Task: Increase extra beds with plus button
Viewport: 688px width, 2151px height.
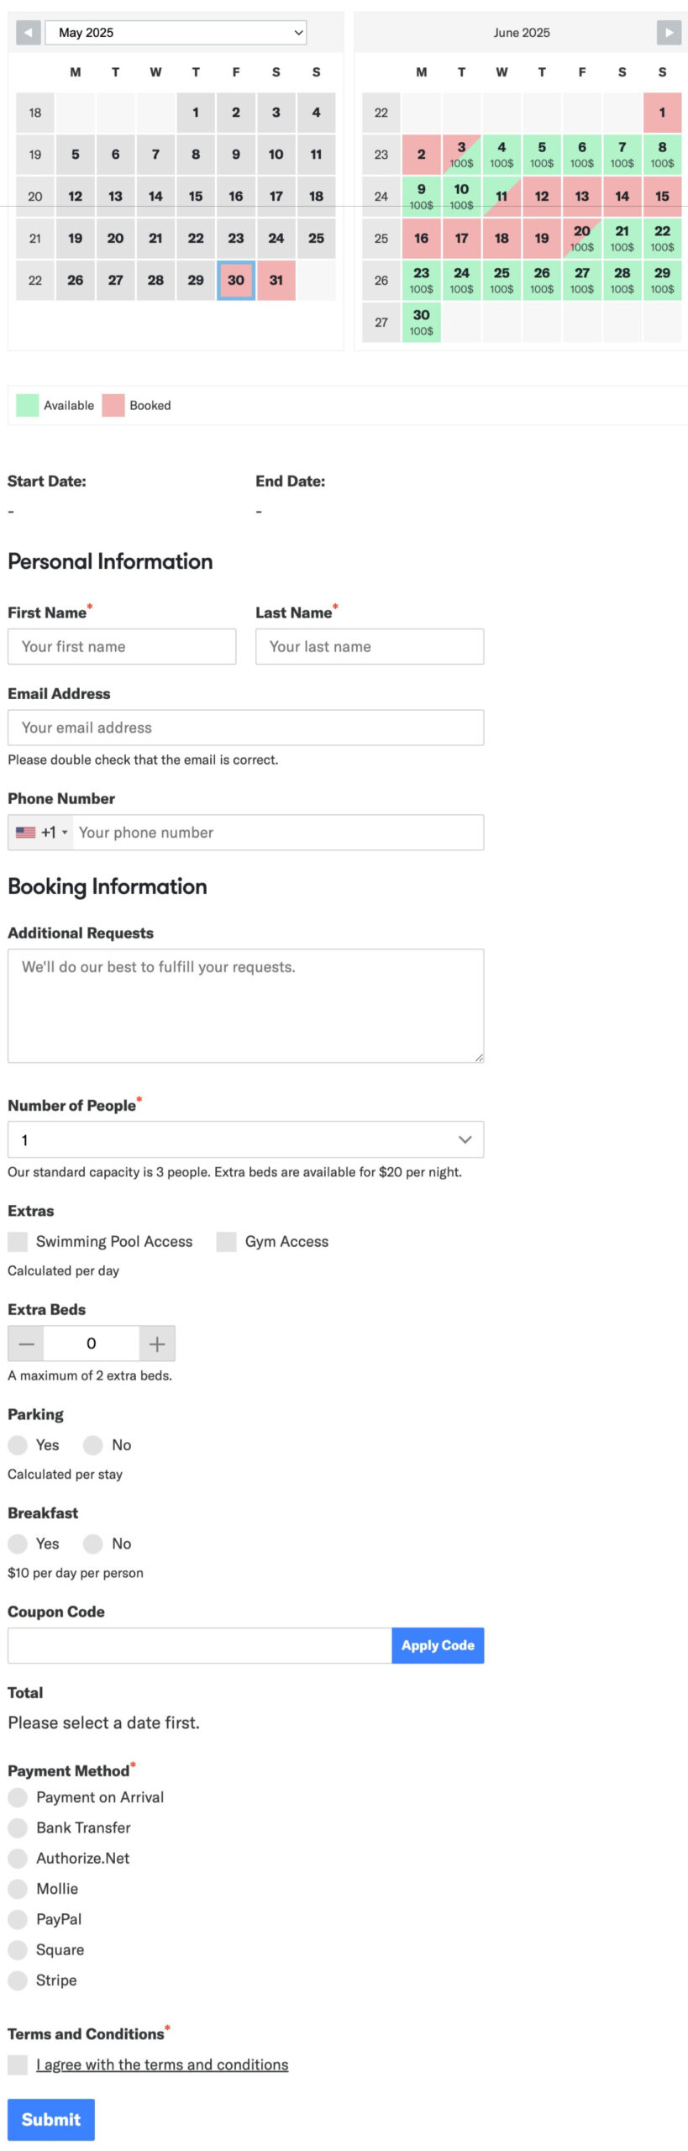Action: coord(157,1343)
